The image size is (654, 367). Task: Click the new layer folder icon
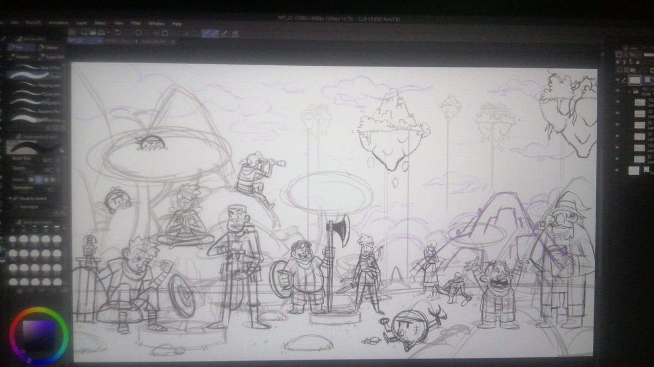click(633, 69)
